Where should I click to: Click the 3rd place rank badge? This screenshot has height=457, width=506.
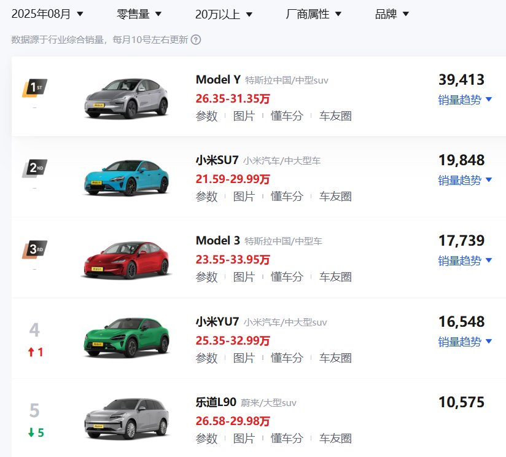34,249
